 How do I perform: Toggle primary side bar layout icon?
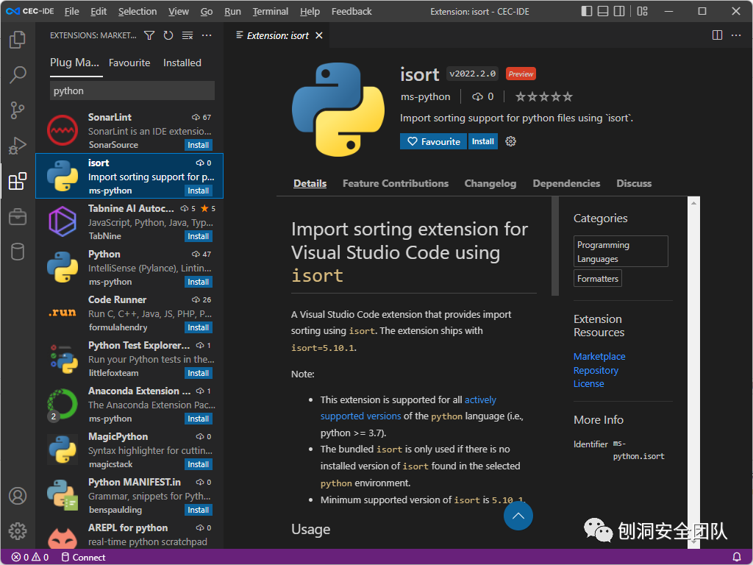(586, 11)
